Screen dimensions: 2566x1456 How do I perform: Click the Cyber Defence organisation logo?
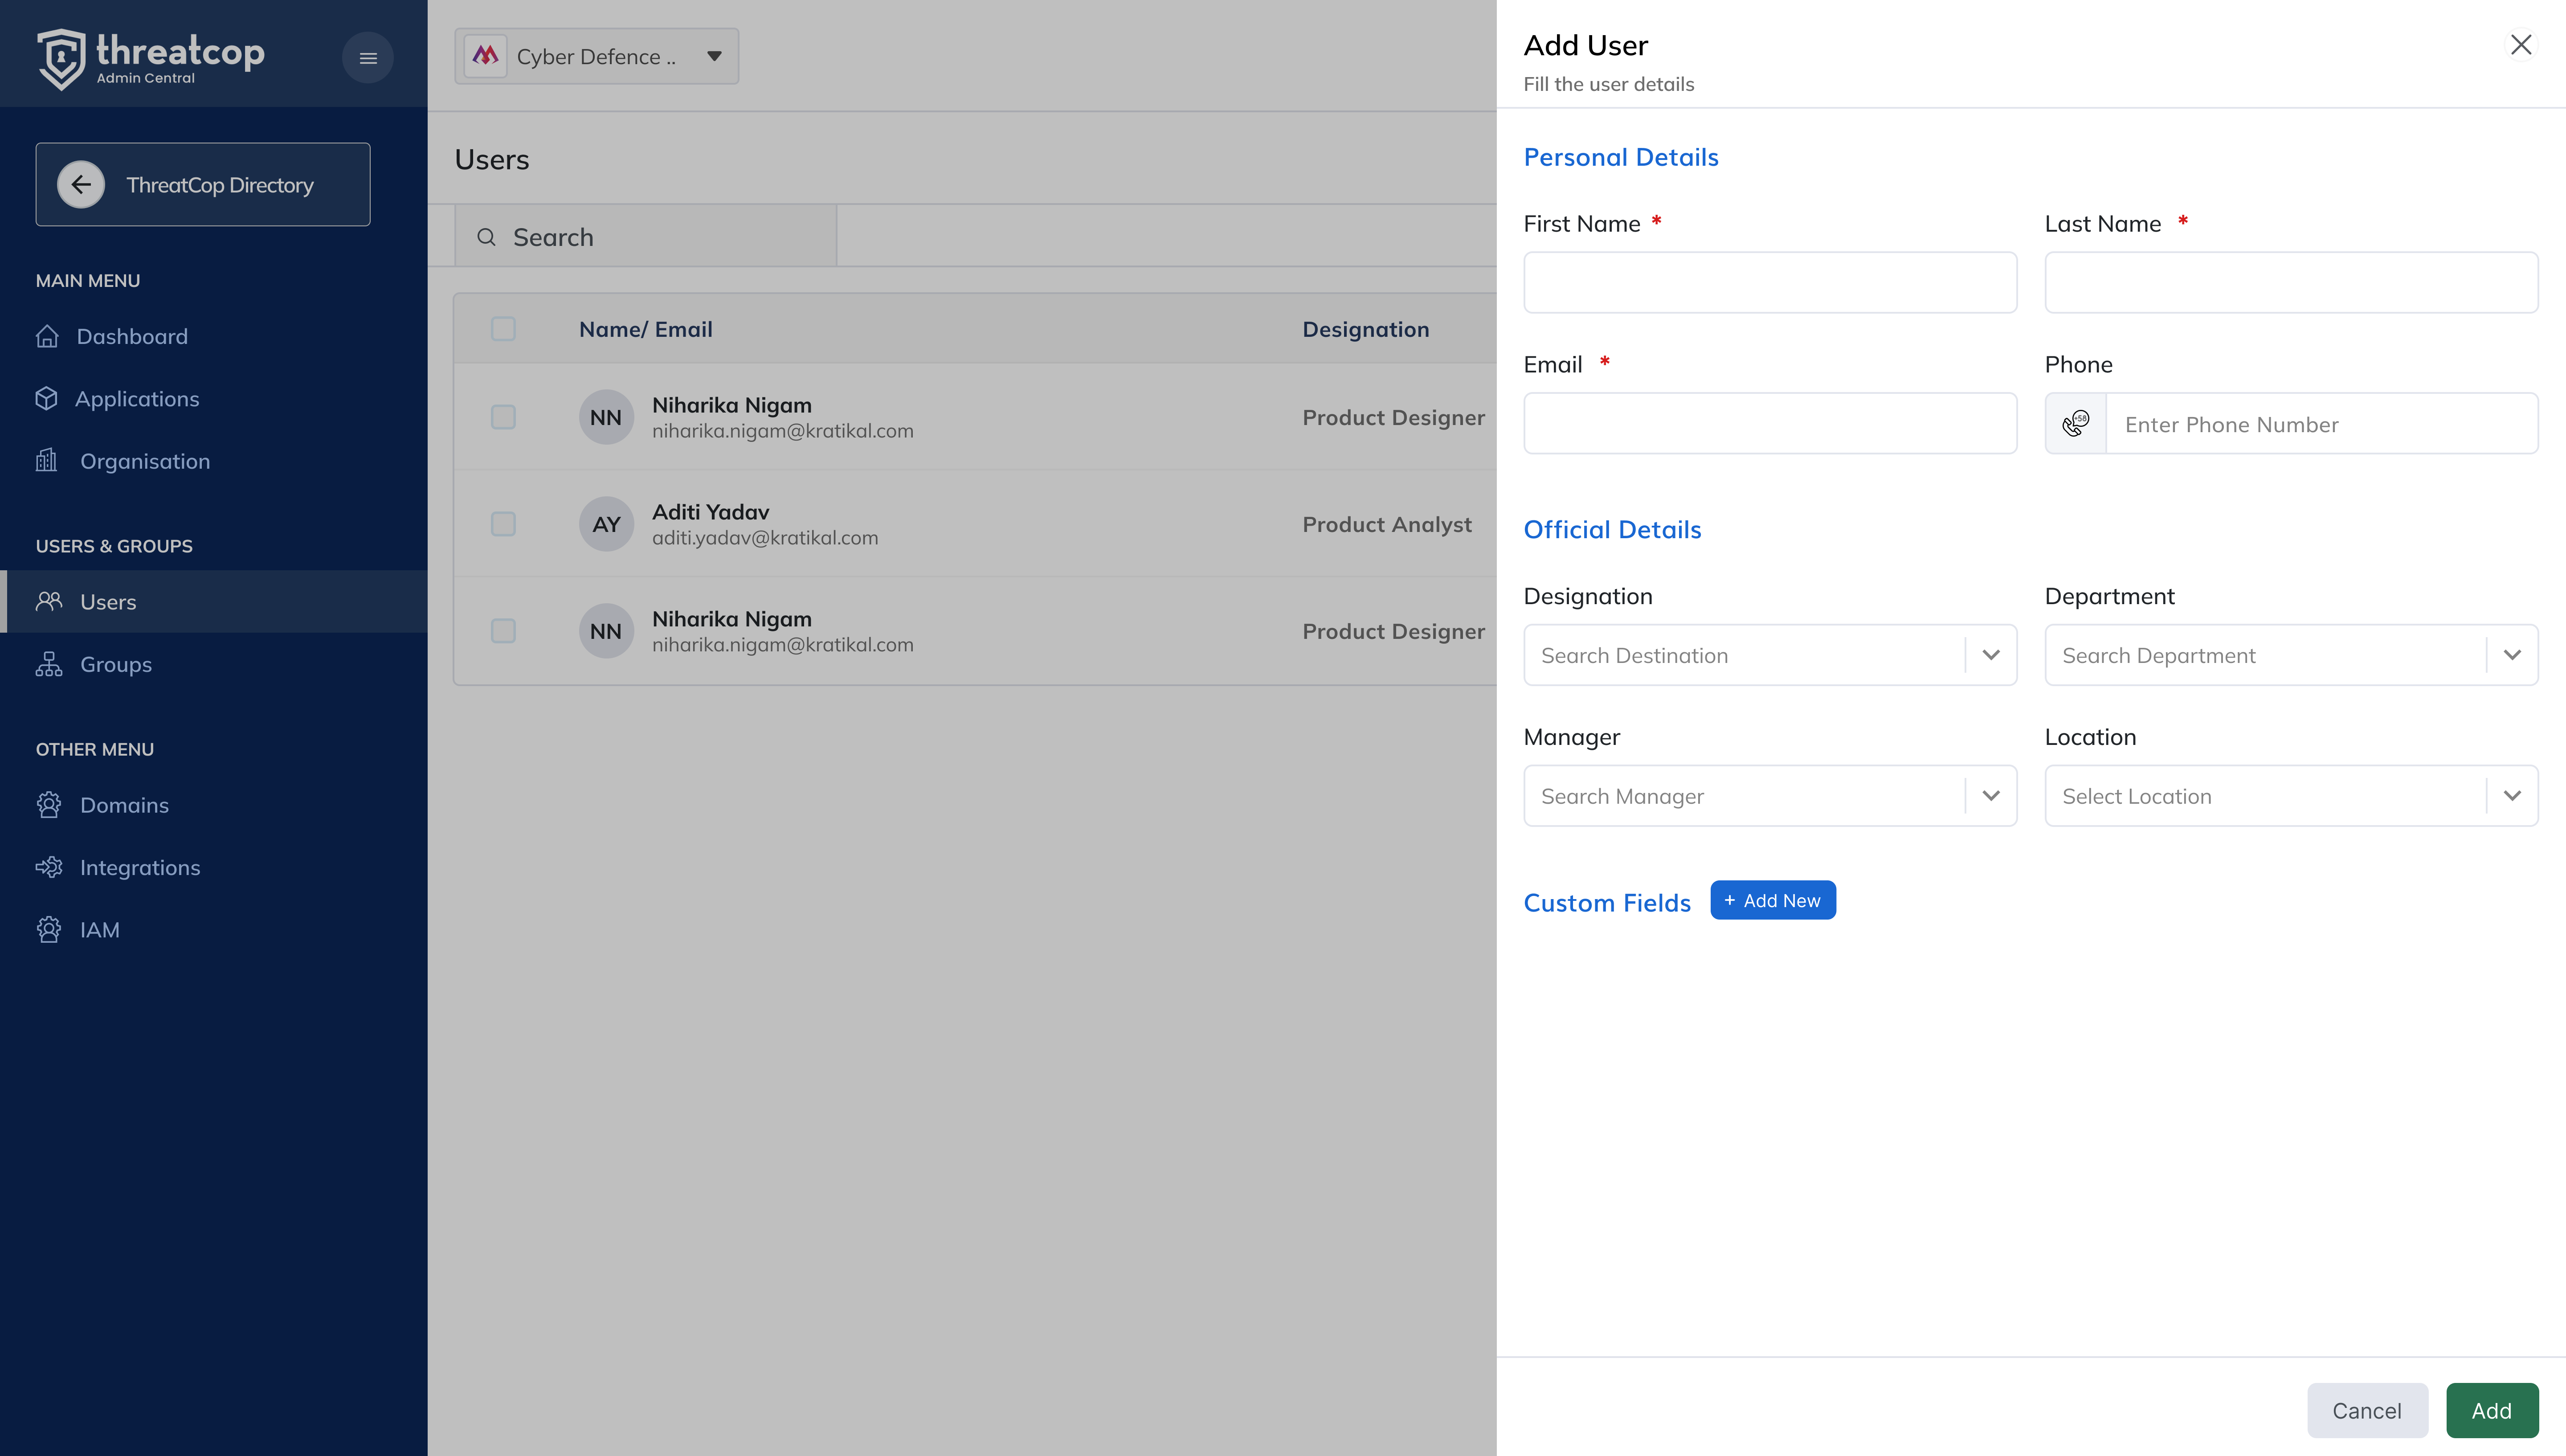click(x=486, y=56)
